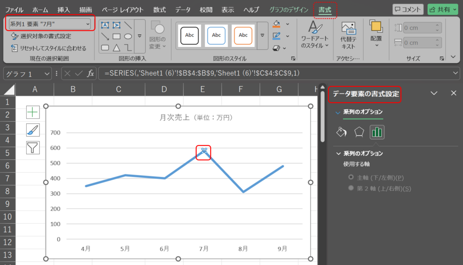The width and height of the screenshot is (463, 265).
Task: Click Format Selection button
Action: [41, 36]
